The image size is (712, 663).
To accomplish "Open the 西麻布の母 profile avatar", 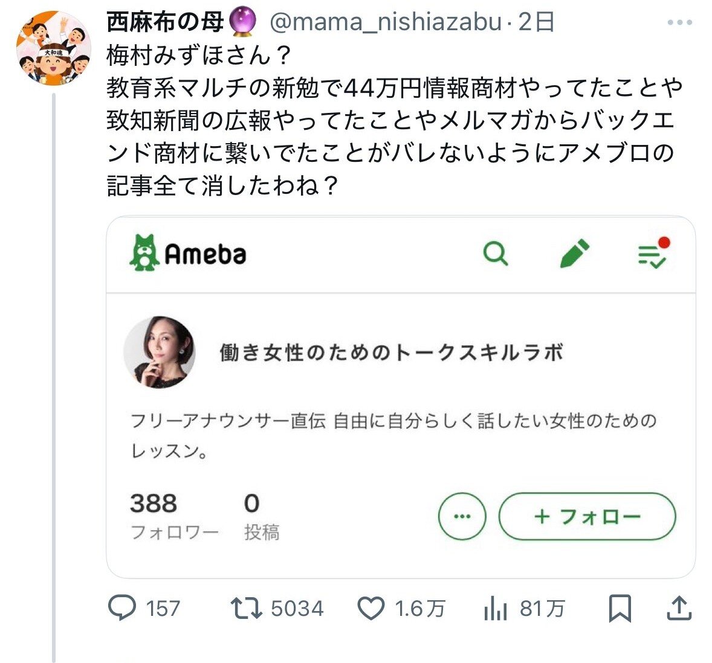I will (54, 48).
